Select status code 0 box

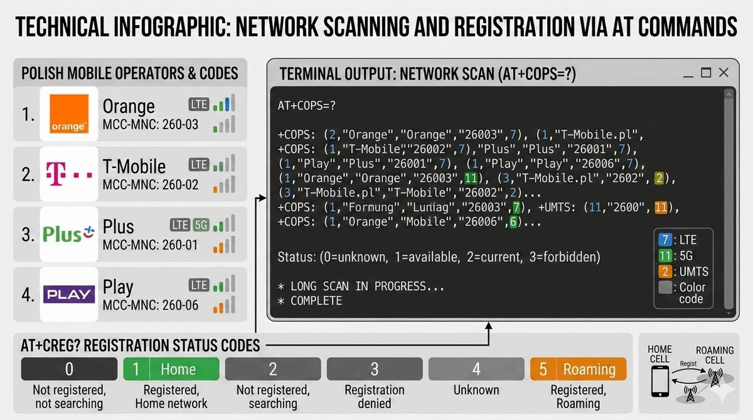(x=69, y=369)
